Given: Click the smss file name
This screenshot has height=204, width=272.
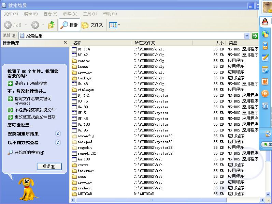Looking at the screenshot, I should pyautogui.click(x=82, y=177).
